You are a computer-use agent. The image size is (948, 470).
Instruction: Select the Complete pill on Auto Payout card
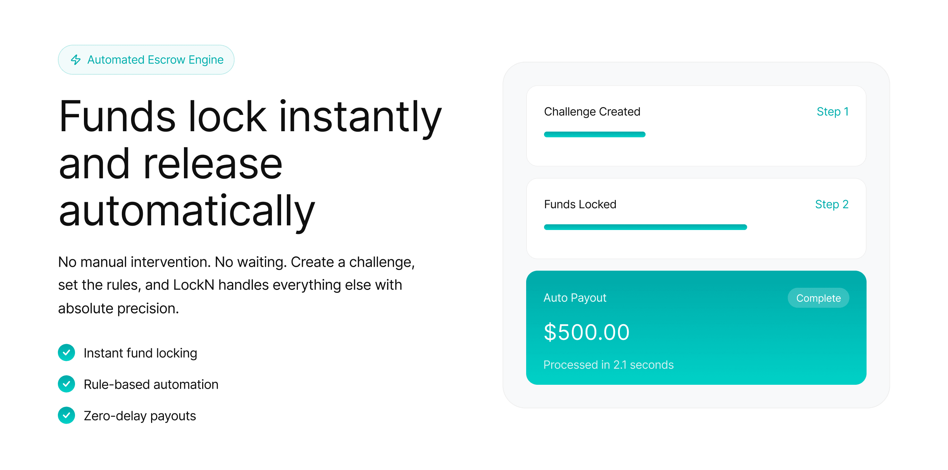818,298
